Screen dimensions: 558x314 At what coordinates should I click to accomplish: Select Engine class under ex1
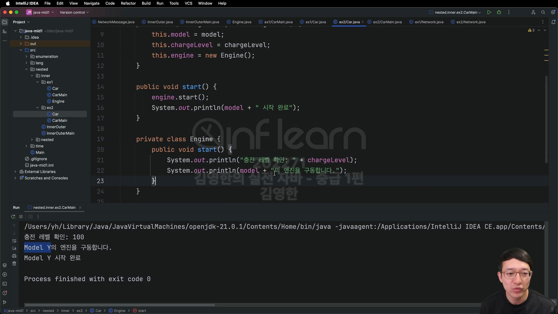point(58,101)
